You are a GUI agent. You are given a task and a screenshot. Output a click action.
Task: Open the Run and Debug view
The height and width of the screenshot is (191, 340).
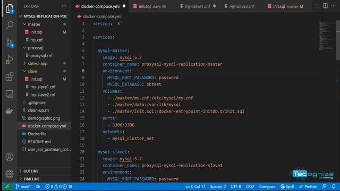(x=10, y=59)
